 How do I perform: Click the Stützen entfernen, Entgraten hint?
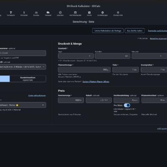pos(126,114)
